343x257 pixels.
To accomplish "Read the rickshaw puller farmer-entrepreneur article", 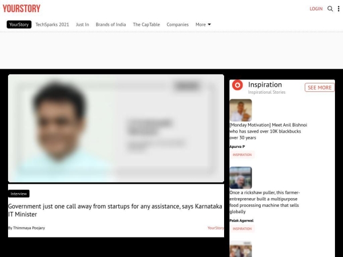I will [x=265, y=202].
